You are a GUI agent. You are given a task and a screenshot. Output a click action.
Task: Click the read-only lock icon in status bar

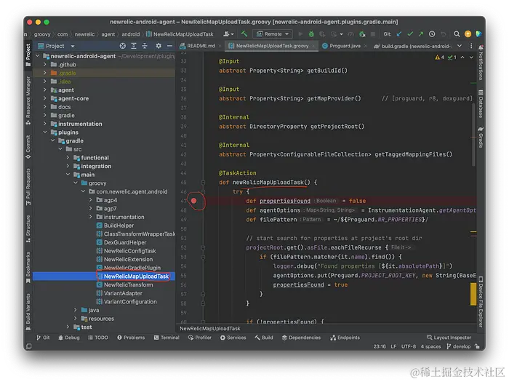coord(477,346)
